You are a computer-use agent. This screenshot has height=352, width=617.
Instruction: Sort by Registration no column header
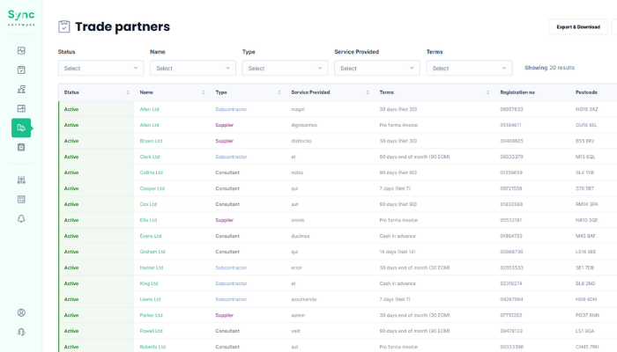517,92
